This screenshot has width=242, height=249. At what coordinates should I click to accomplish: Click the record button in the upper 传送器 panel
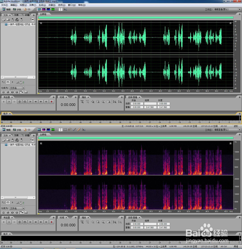point(52,102)
